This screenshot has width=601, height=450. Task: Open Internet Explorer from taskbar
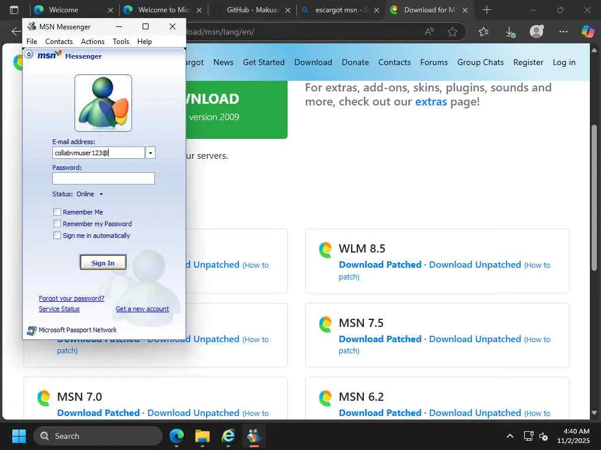pos(228,436)
